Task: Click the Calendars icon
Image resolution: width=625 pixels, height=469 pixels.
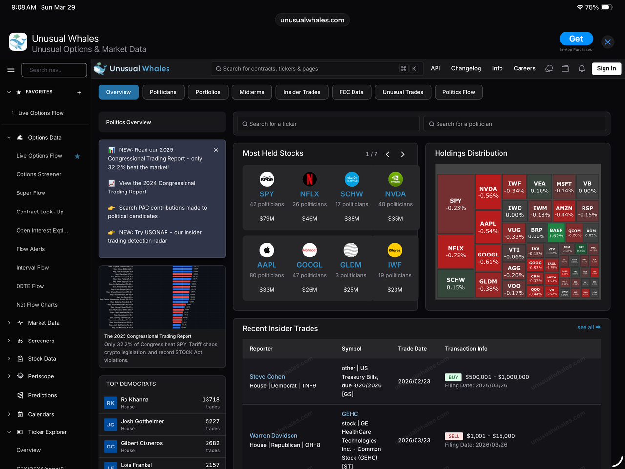Action: pyautogui.click(x=20, y=414)
